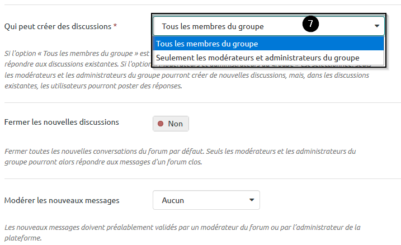This screenshot has width=401, height=245.
Task: Click the help line starting "groupe pourront alors répondre"
Action: pyautogui.click(x=103, y=162)
